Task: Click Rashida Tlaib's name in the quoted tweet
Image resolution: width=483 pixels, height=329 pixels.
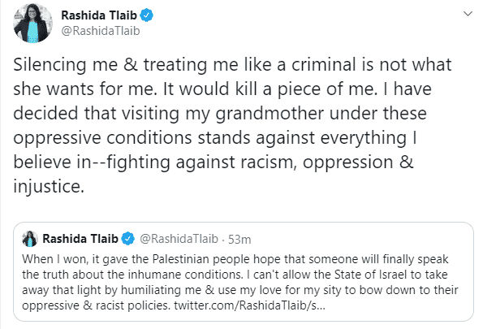Action: point(80,239)
